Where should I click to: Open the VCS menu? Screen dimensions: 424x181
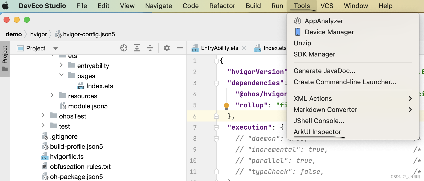pos(327,6)
